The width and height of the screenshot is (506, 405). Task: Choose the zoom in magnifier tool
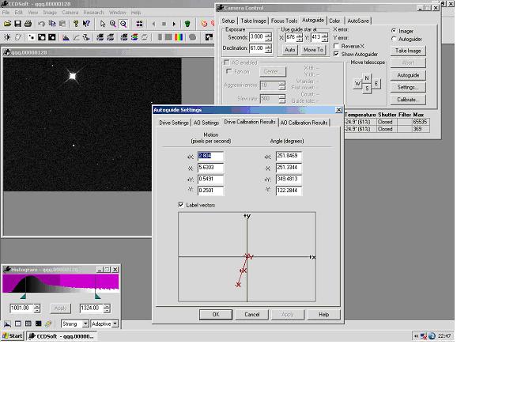coord(113,24)
